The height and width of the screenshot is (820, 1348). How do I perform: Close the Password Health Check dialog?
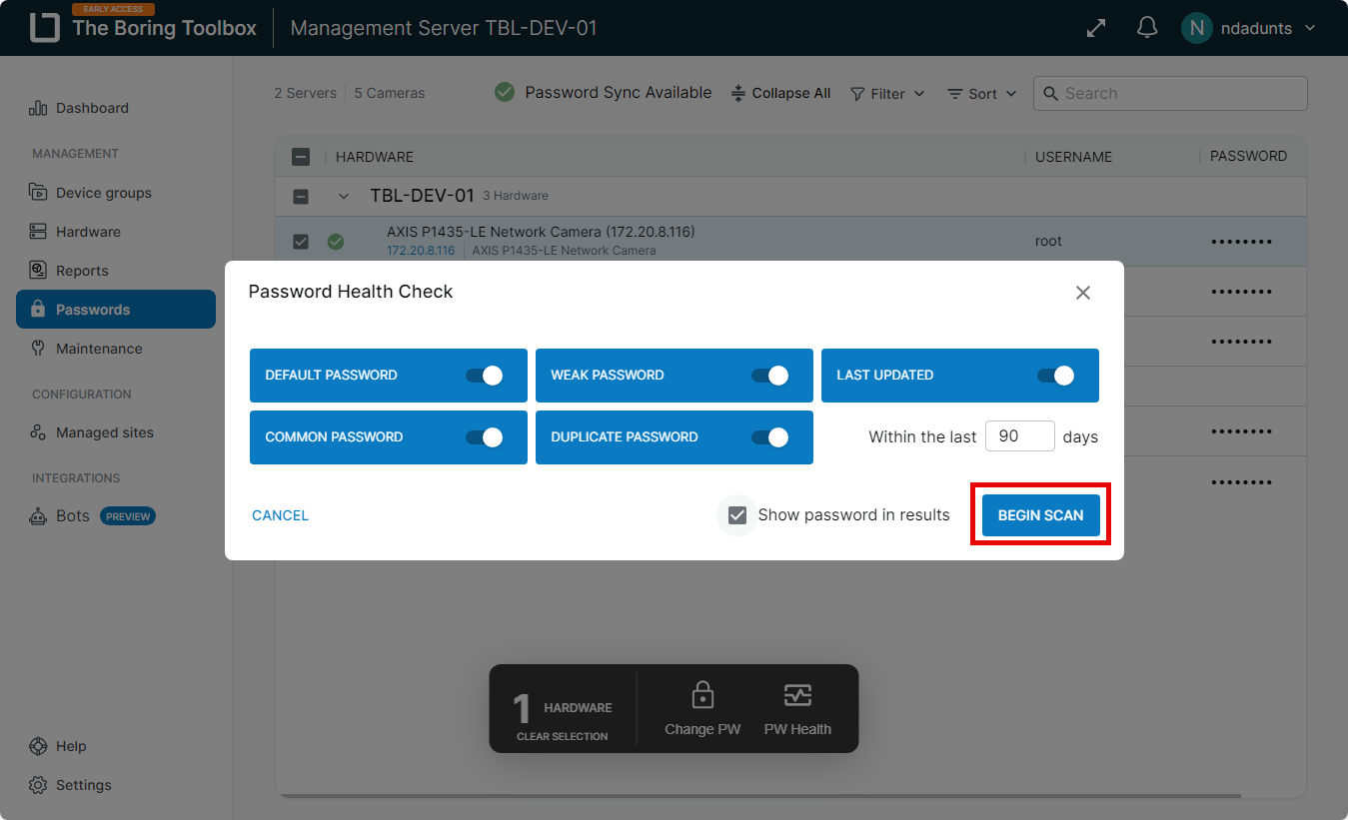pos(1082,293)
